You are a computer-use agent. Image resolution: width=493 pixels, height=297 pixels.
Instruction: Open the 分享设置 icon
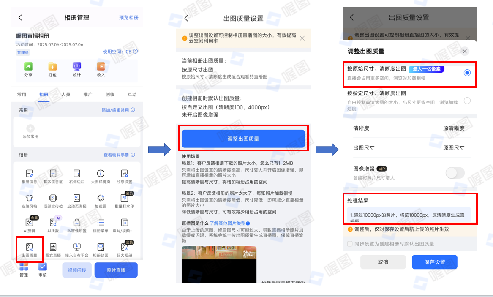125,174
